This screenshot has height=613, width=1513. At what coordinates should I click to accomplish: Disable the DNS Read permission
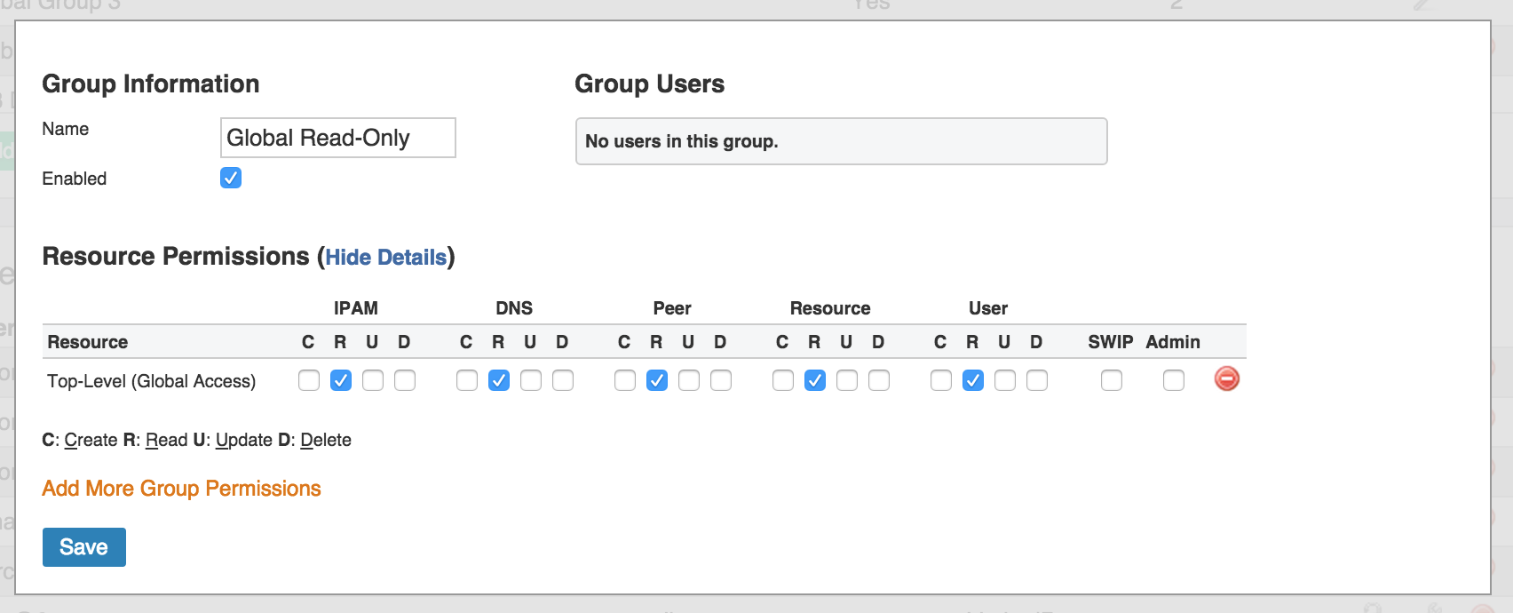pyautogui.click(x=499, y=380)
